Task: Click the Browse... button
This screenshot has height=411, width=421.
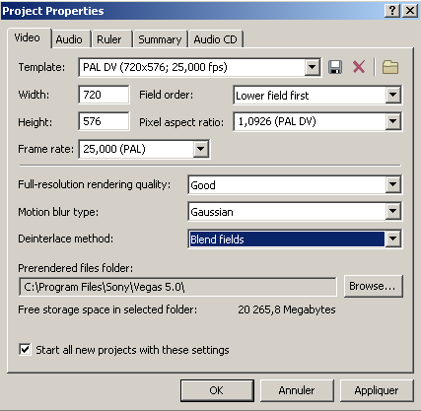Action: pyautogui.click(x=373, y=286)
